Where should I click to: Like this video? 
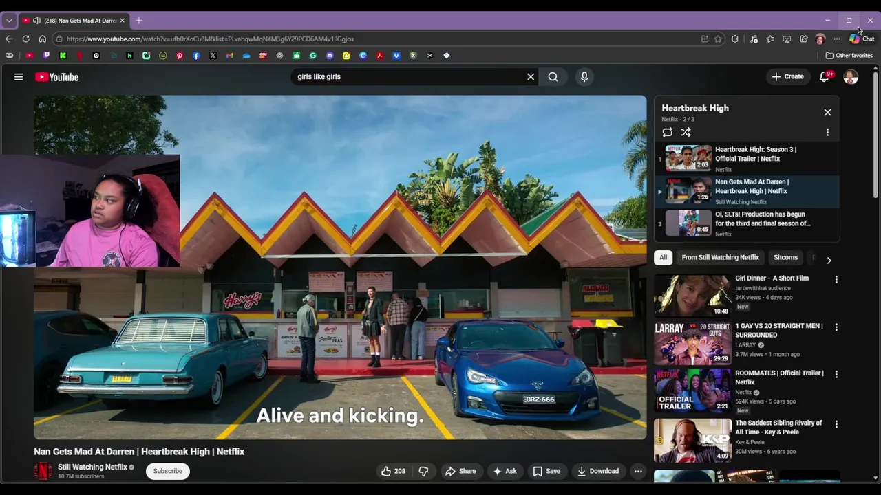coord(393,471)
